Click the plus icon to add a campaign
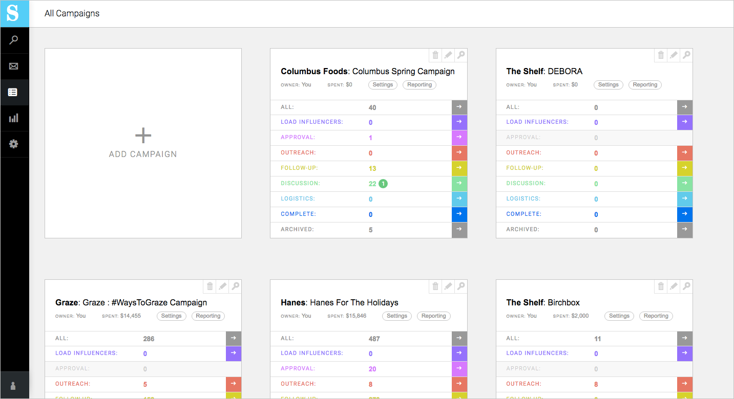The width and height of the screenshot is (734, 399). pyautogui.click(x=143, y=136)
